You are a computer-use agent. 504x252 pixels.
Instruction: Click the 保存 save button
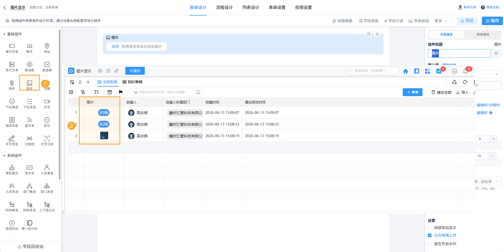(492, 21)
